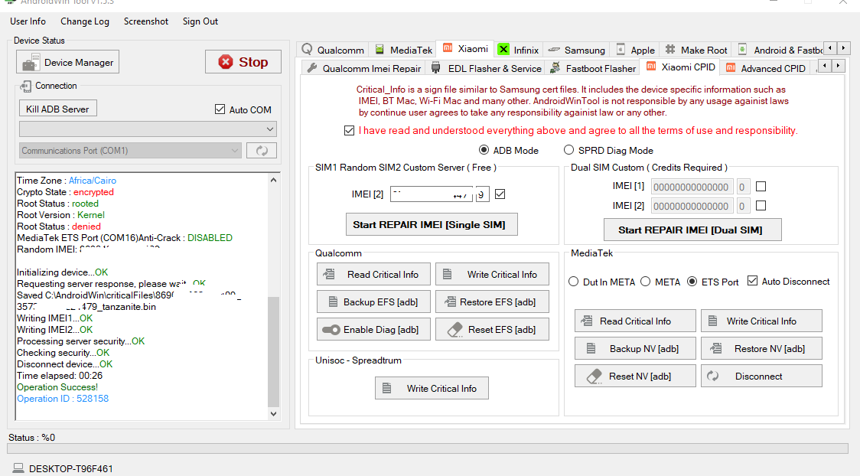Click Restore NV [adb] button
Screen dimensions: 860x476
pyautogui.click(x=761, y=348)
